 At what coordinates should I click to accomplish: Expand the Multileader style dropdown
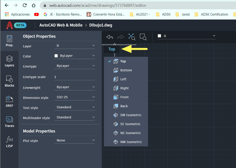[x=75, y=117]
